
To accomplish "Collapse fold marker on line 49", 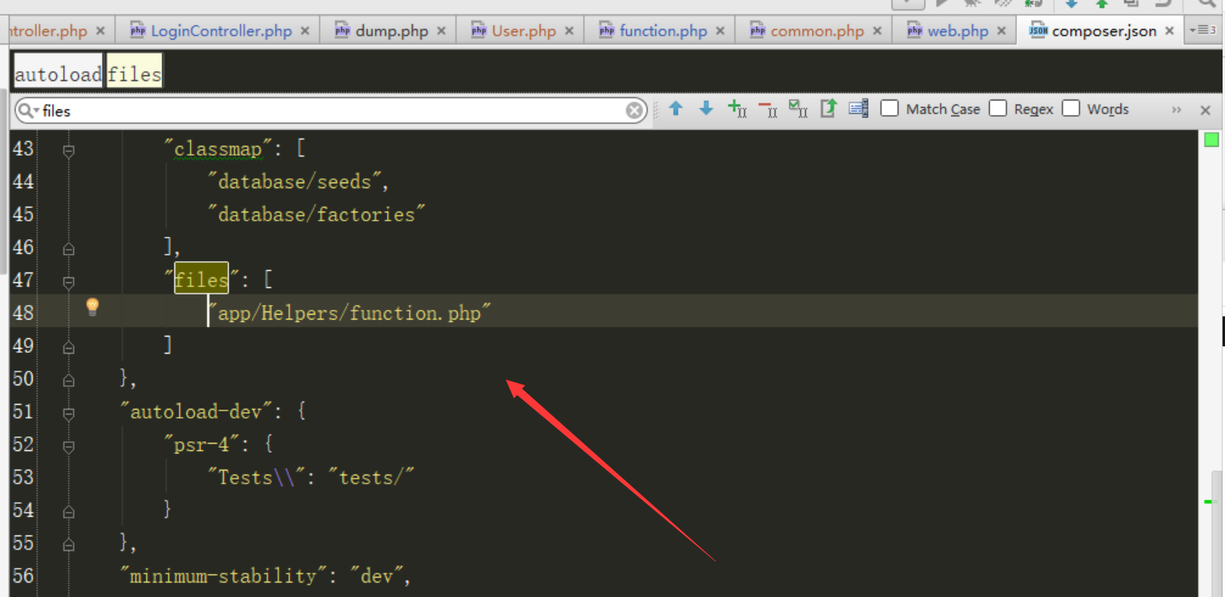I will [69, 347].
